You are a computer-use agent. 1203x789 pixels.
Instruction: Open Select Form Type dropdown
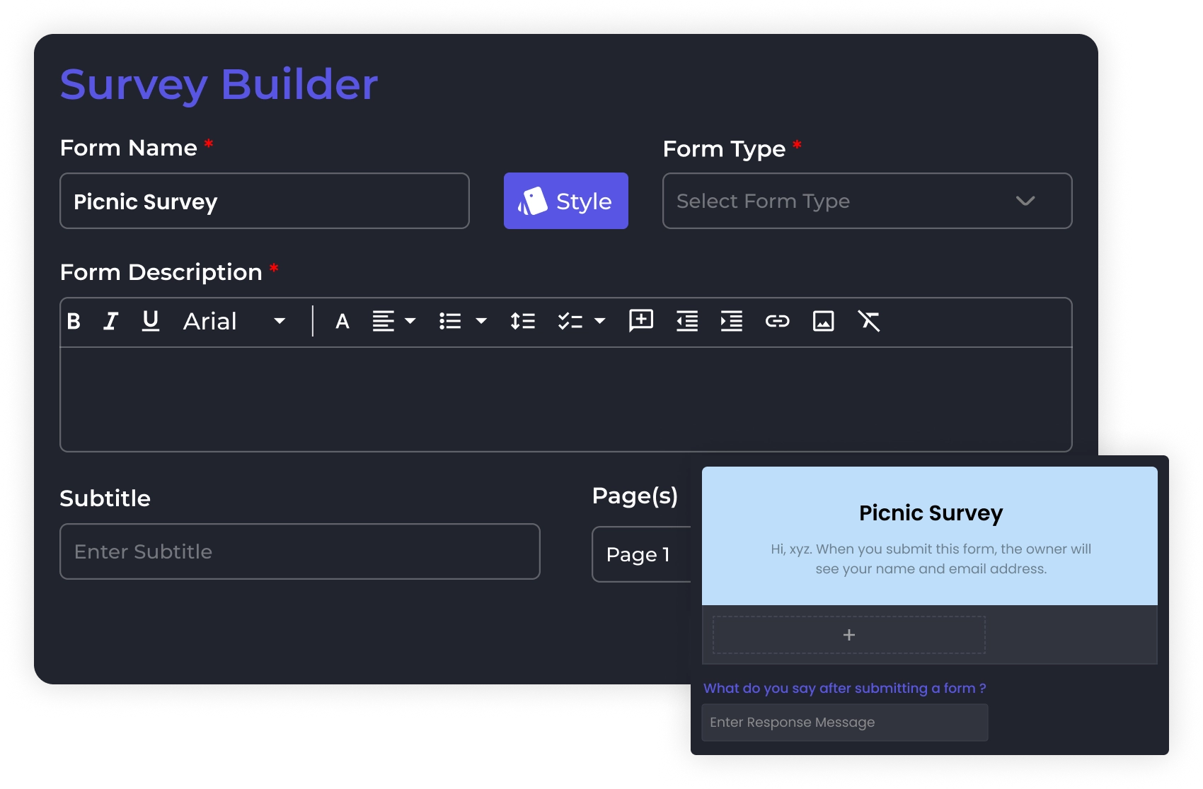(x=867, y=201)
